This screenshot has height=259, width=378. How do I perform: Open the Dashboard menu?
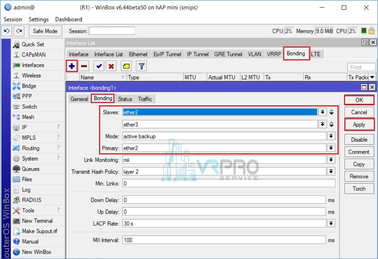point(69,19)
